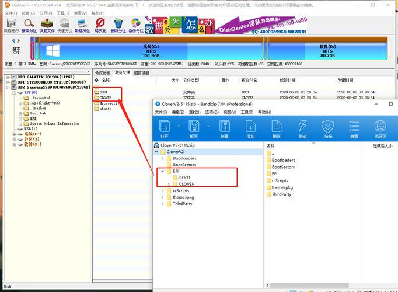Screen dimensions: 398x292
Task: Select MSR(1) partition in disk tree
Action: (31, 129)
